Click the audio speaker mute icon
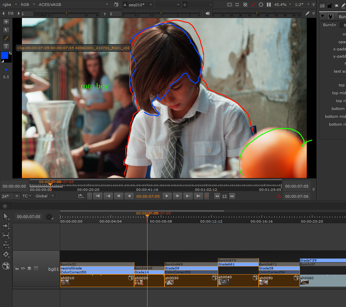Viewport: 346px width, 307px height. point(208,13)
